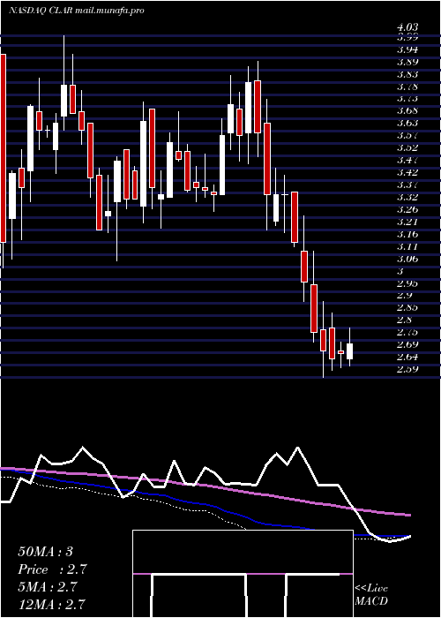Click the 3.78 price axis label
The width and height of the screenshot is (441, 618).
click(x=407, y=87)
